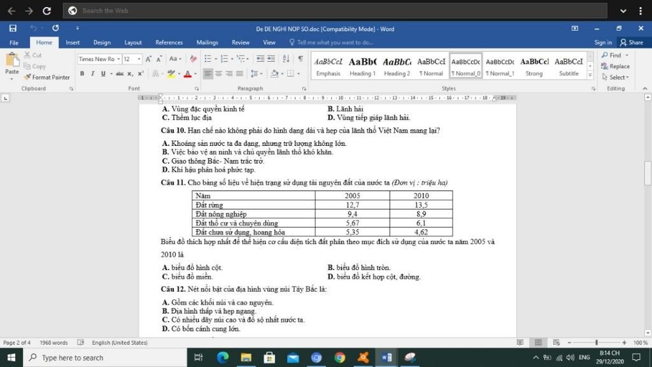Toggle Bold formatting
The height and width of the screenshot is (367, 652).
click(x=82, y=74)
